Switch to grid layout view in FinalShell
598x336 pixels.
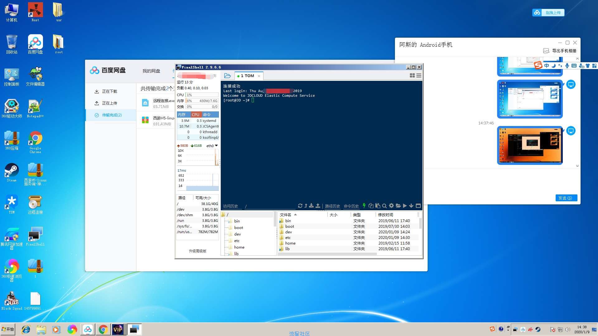[412, 76]
